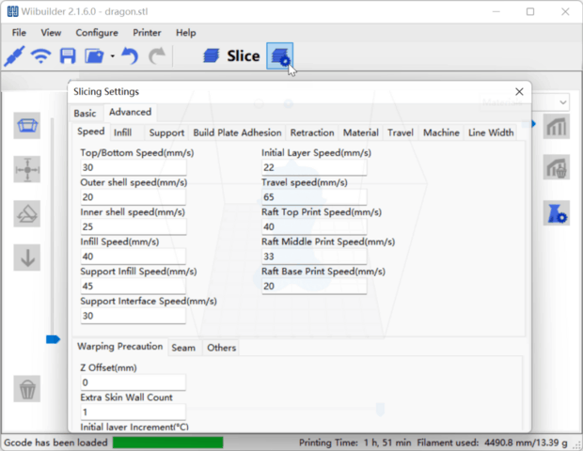Undo the last action with the arrow icon
The width and height of the screenshot is (583, 451).
(x=130, y=56)
